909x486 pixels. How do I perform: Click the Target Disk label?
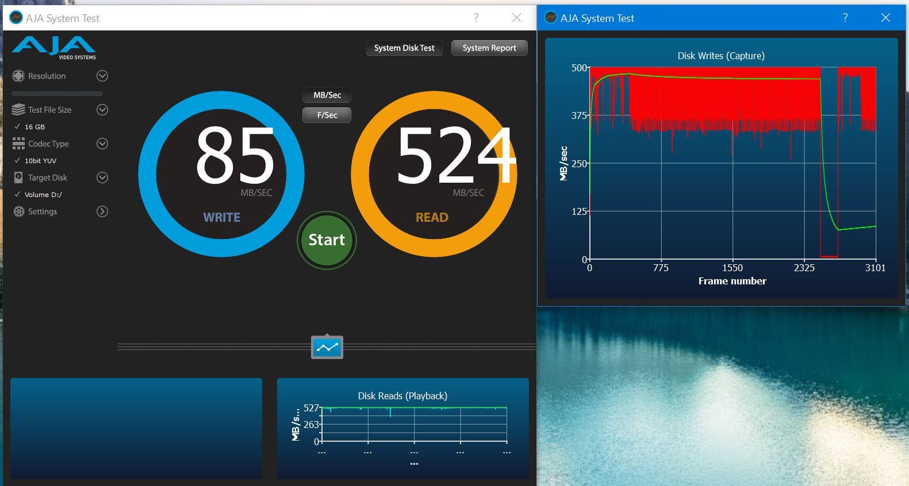click(x=48, y=178)
